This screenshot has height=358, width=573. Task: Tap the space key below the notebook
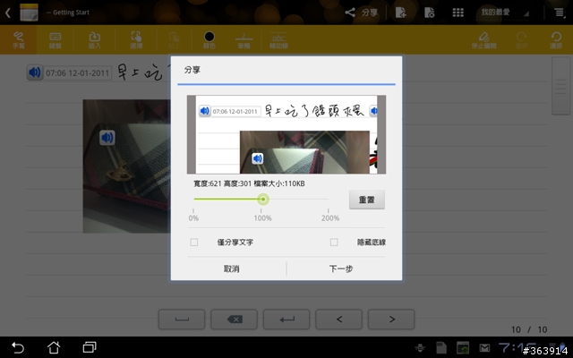pos(182,320)
